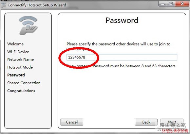Go to the Welcome step
Screen dimensions: 190x134
(15, 44)
